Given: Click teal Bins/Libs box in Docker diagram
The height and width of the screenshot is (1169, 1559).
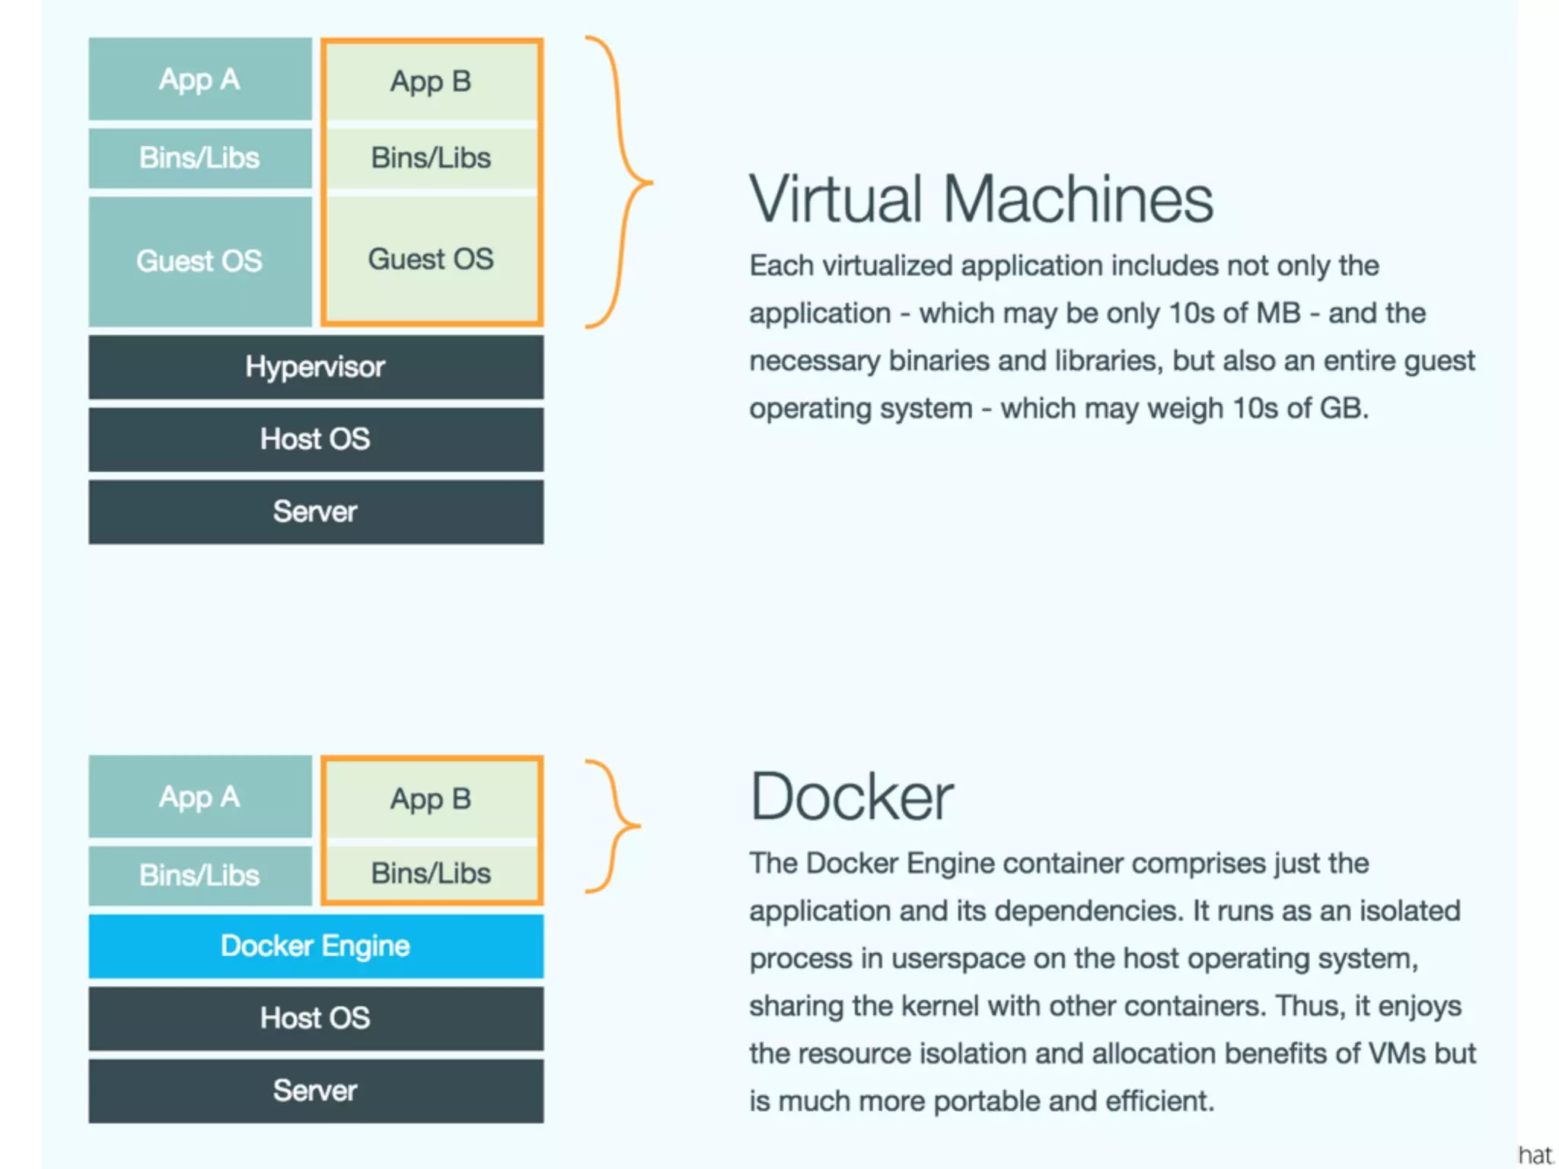Looking at the screenshot, I should [x=199, y=875].
